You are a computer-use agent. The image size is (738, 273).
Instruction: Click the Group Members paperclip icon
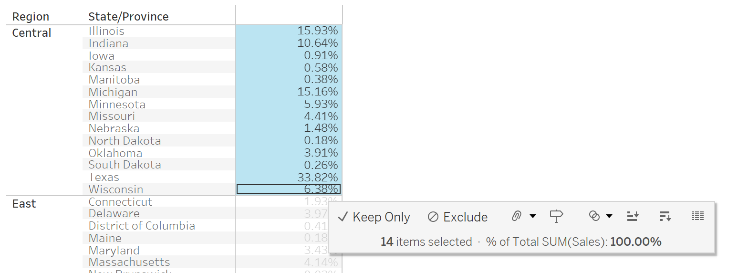coord(516,217)
